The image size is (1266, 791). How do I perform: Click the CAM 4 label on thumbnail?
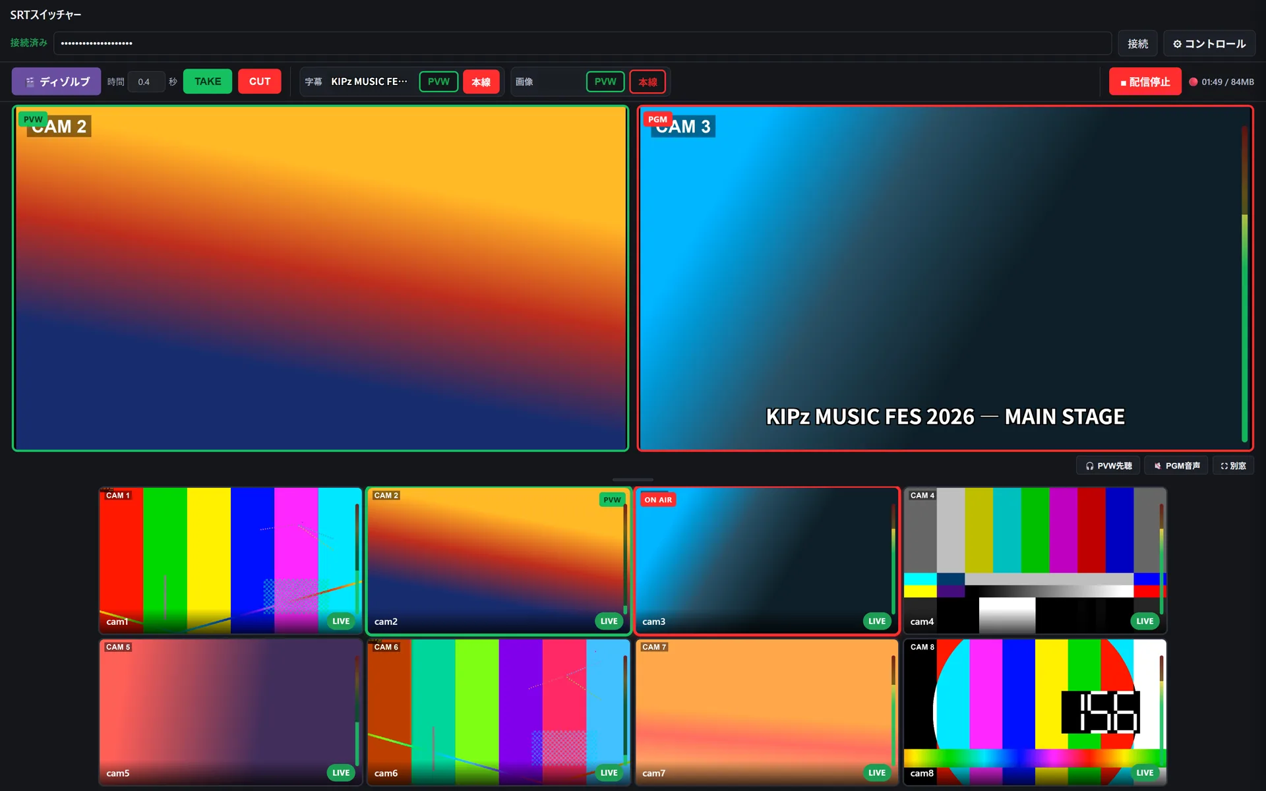(x=922, y=495)
